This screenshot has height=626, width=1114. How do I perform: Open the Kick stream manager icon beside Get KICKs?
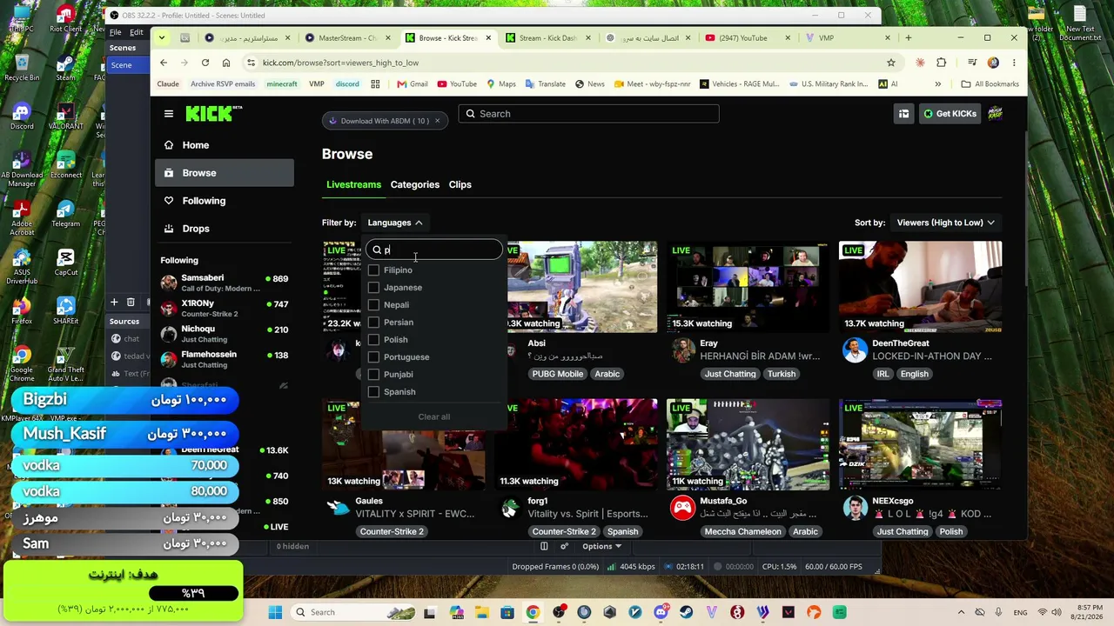pos(904,114)
